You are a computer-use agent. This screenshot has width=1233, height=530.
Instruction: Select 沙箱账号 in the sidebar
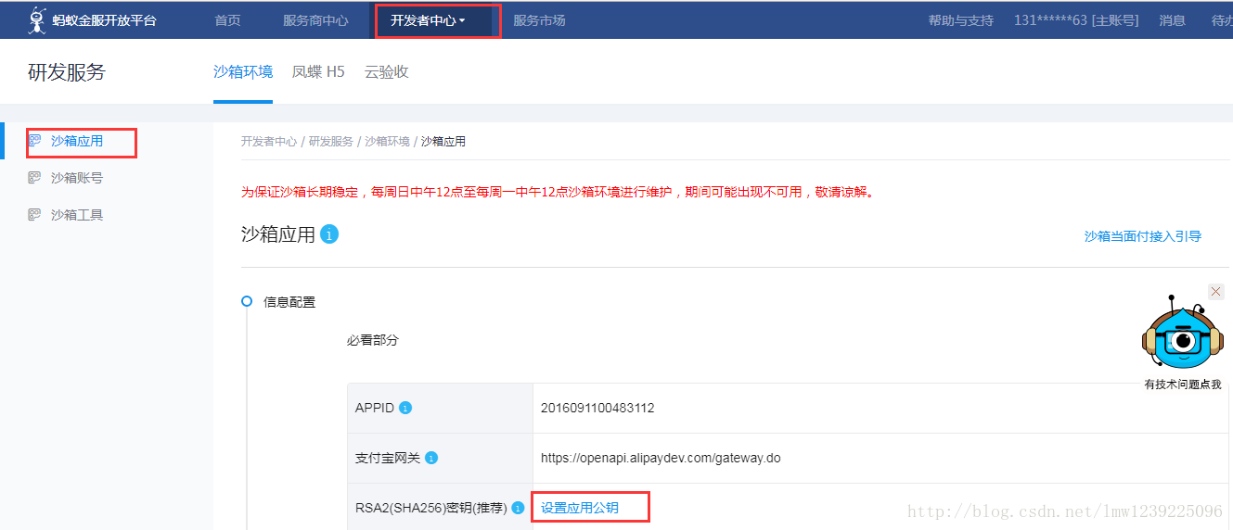pyautogui.click(x=77, y=178)
